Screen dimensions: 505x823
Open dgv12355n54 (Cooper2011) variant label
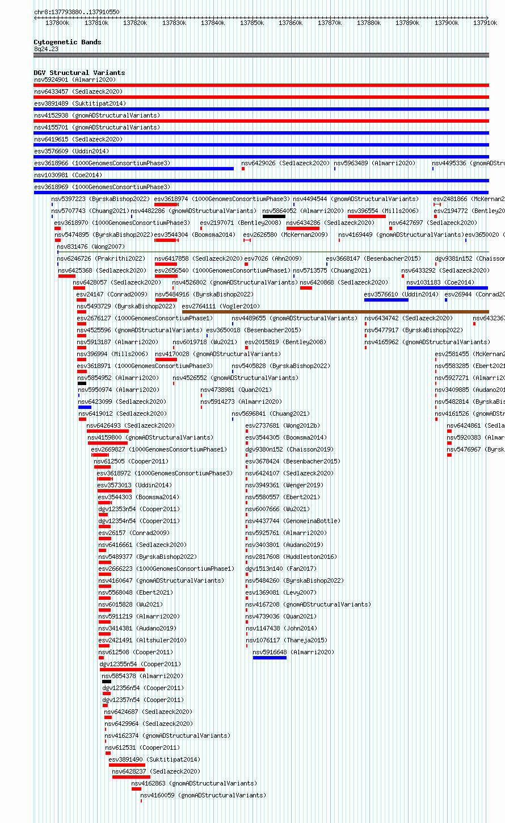coord(140,664)
